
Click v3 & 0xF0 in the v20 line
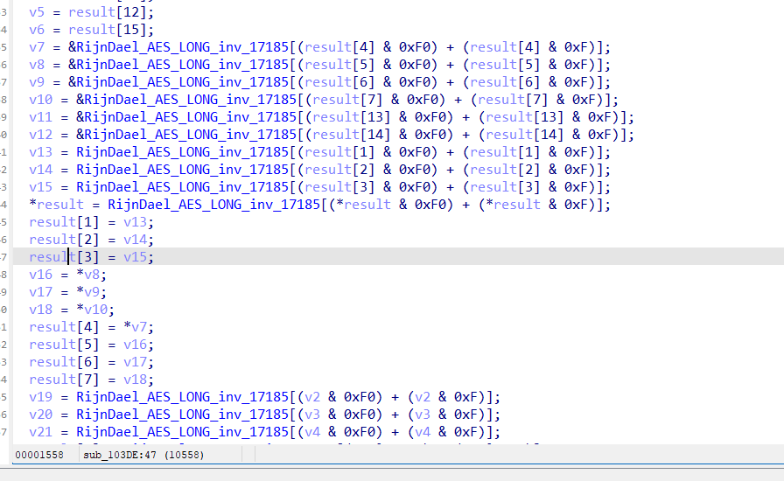(x=340, y=415)
